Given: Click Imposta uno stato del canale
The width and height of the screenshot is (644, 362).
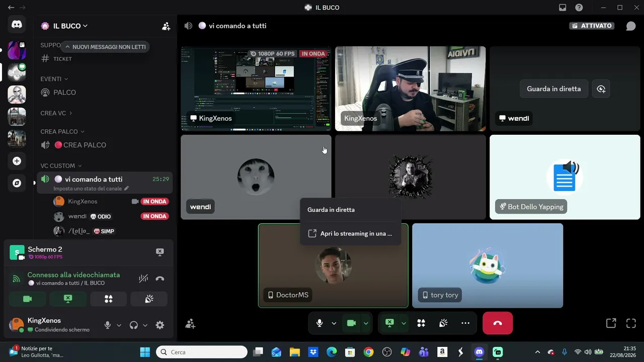Looking at the screenshot, I should 88,189.
